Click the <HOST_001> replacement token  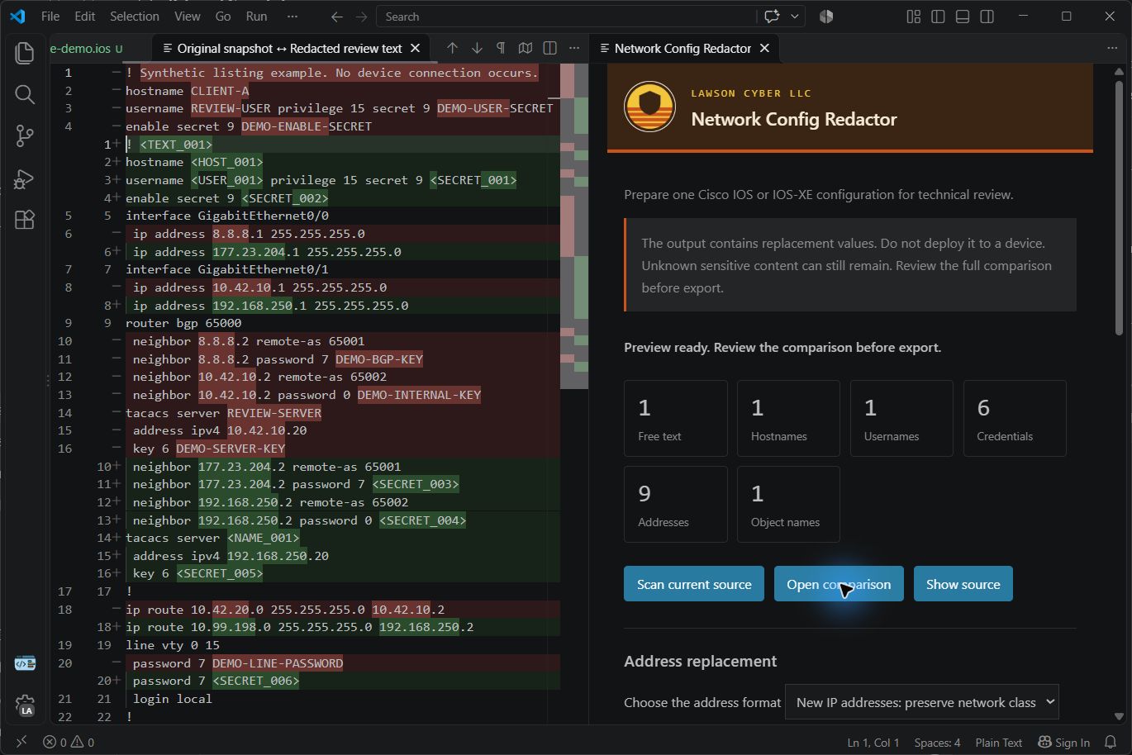227,162
